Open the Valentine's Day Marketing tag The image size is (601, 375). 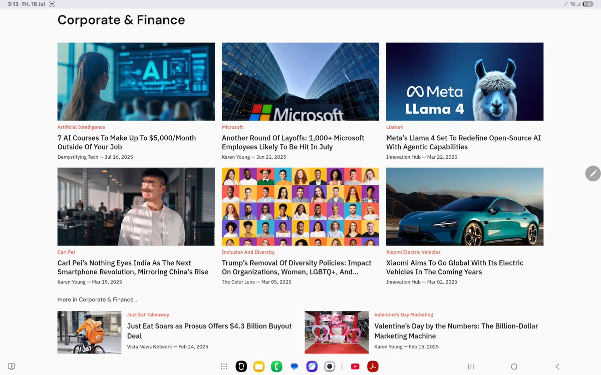click(x=404, y=315)
